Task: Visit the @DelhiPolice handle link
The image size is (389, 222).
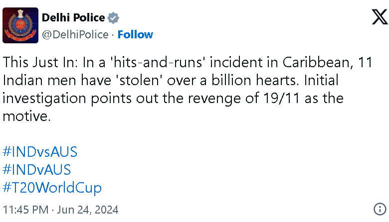Action: coord(75,35)
